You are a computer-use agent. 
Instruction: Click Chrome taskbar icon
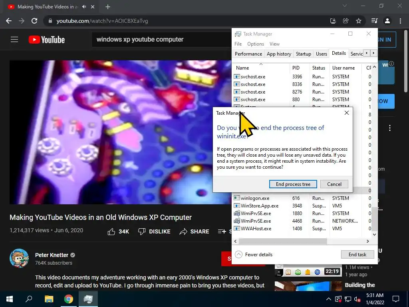point(69,299)
